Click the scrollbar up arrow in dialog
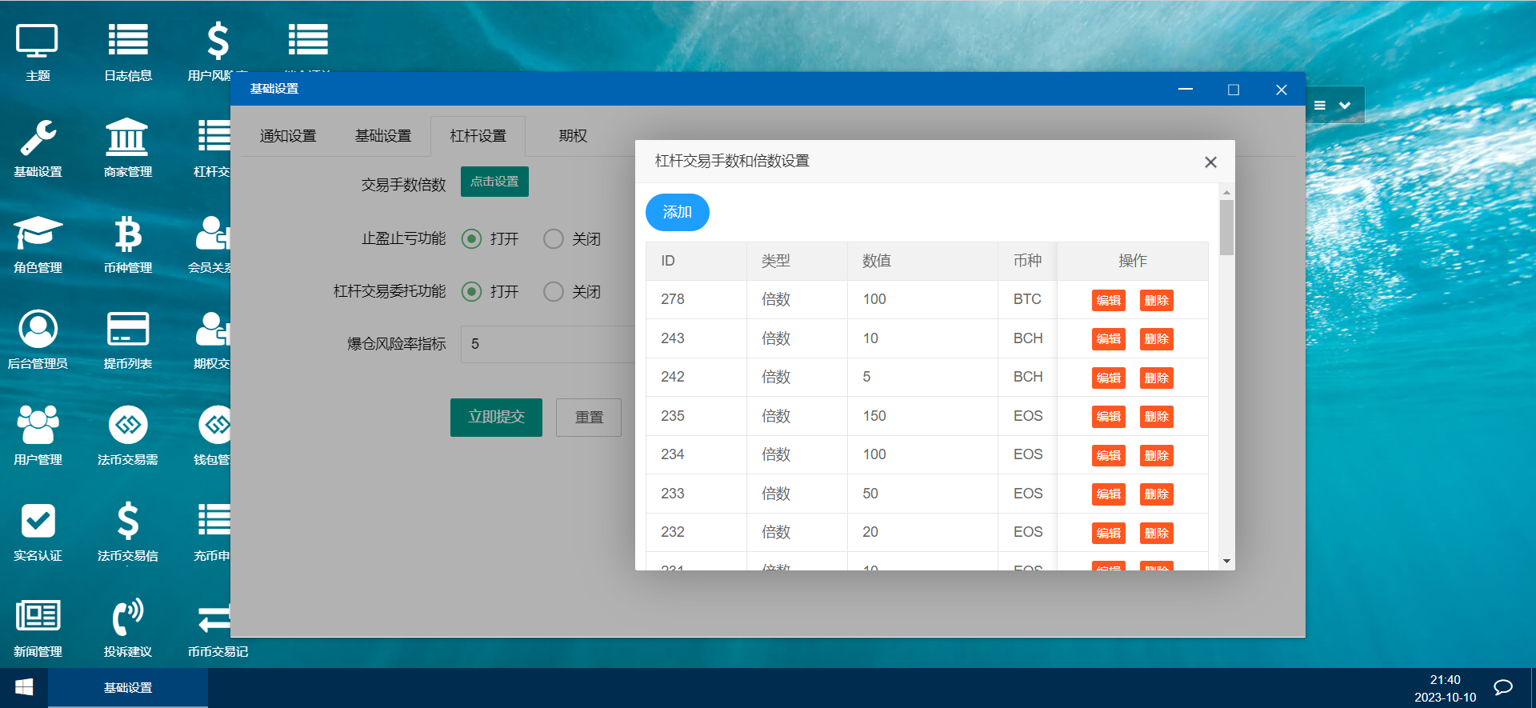The width and height of the screenshot is (1536, 708). (x=1226, y=193)
